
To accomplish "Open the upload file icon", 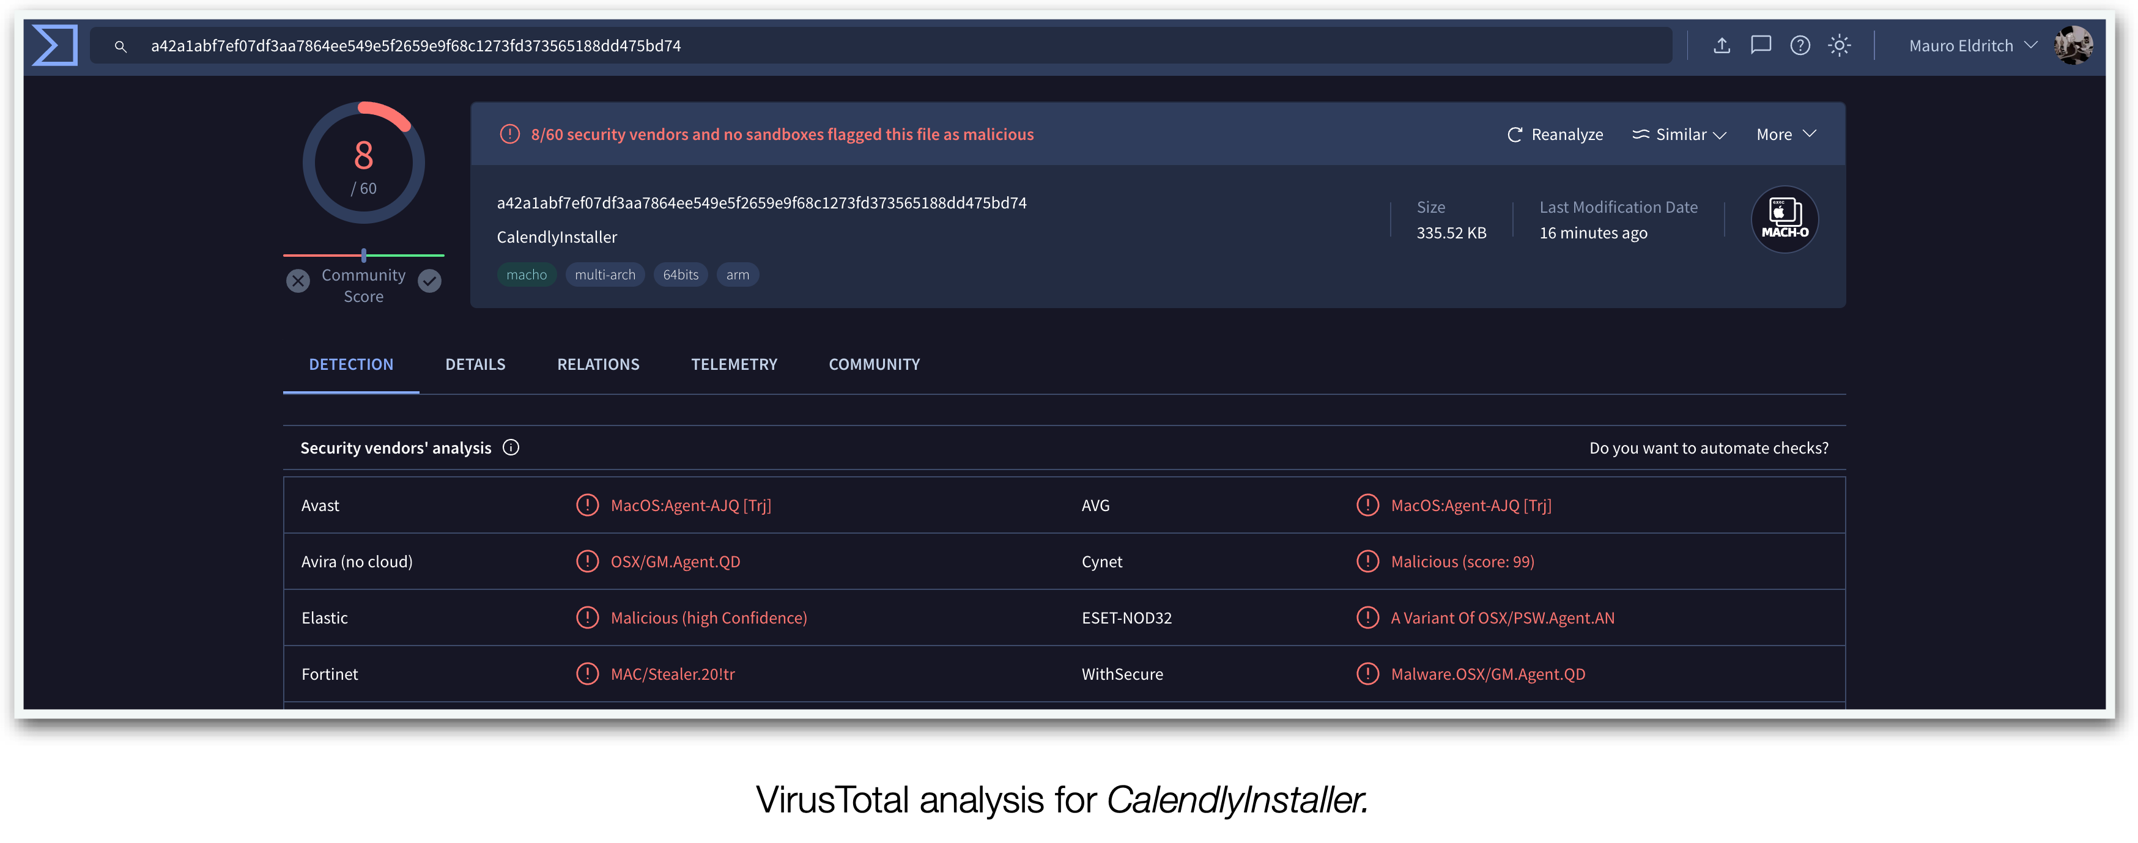I will [1722, 46].
